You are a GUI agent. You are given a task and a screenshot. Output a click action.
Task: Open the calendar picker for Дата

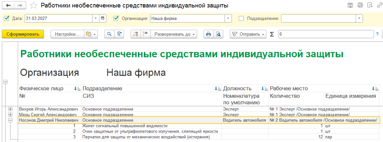click(x=103, y=18)
